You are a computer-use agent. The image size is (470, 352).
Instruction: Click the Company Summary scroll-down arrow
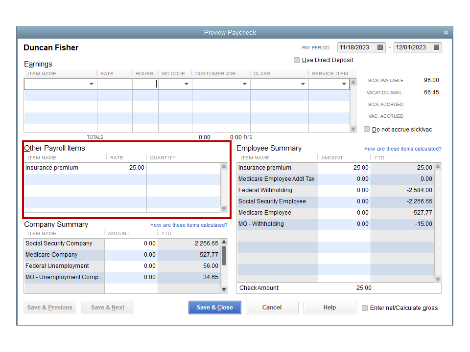[x=224, y=289]
